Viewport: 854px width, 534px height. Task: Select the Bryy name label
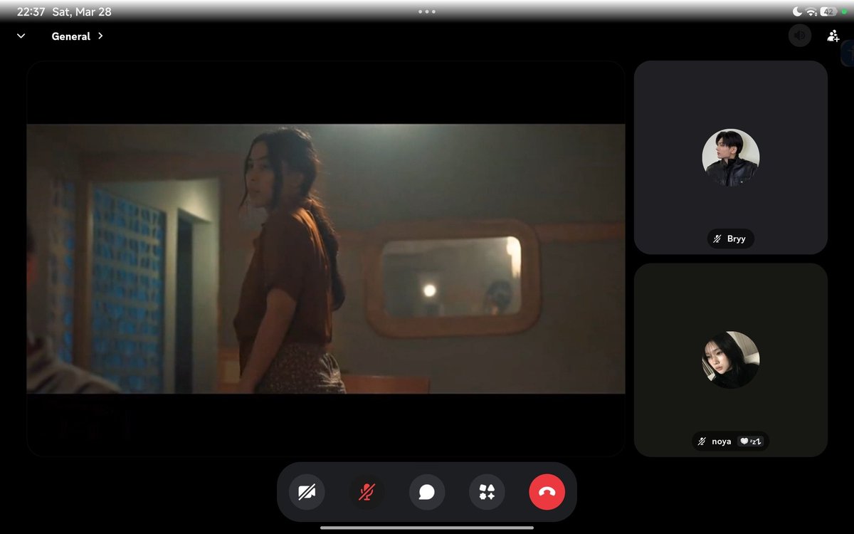(737, 239)
